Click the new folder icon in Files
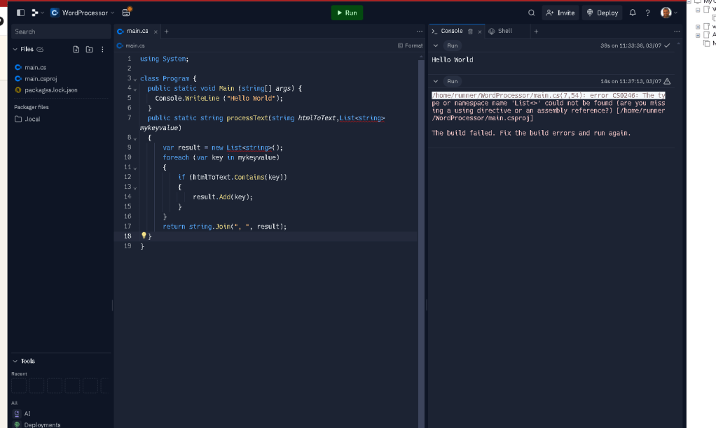 [90, 49]
